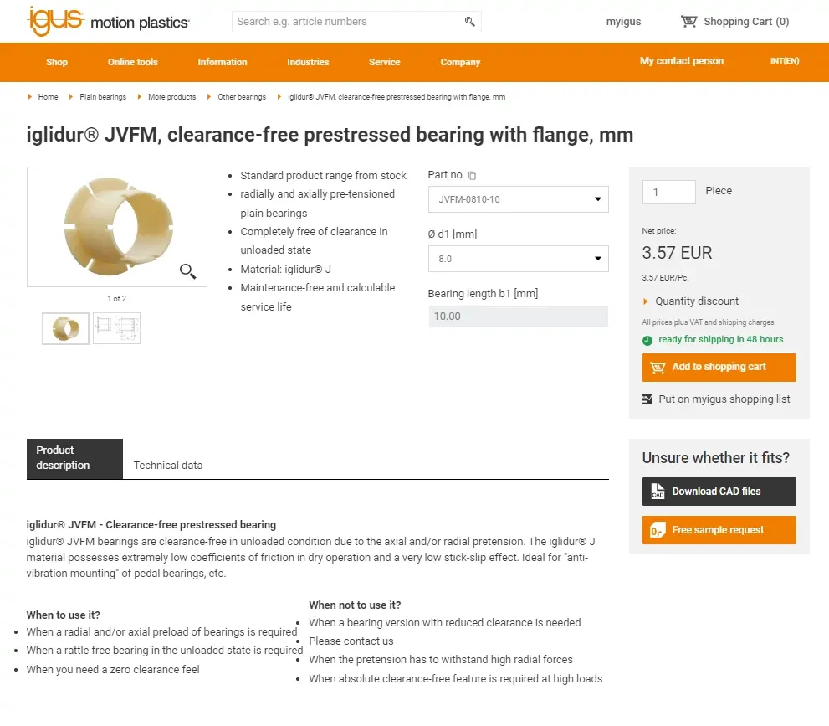The image size is (829, 726).
Task: Click the green shipping clock icon
Action: pyautogui.click(x=647, y=340)
